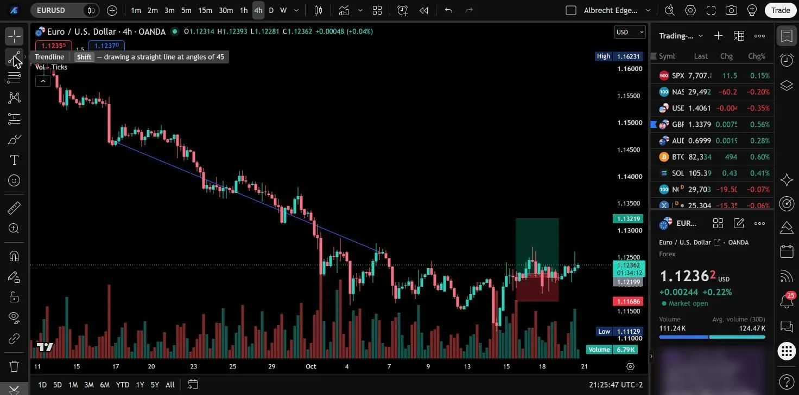The height and width of the screenshot is (395, 799).
Task: Collapse the indicator legend chevron
Action: [43, 81]
